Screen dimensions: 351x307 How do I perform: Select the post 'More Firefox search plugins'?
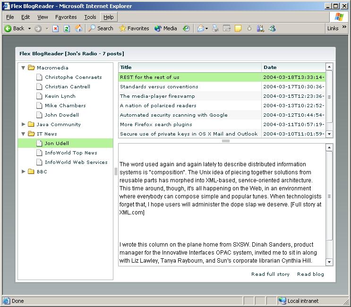click(222, 124)
